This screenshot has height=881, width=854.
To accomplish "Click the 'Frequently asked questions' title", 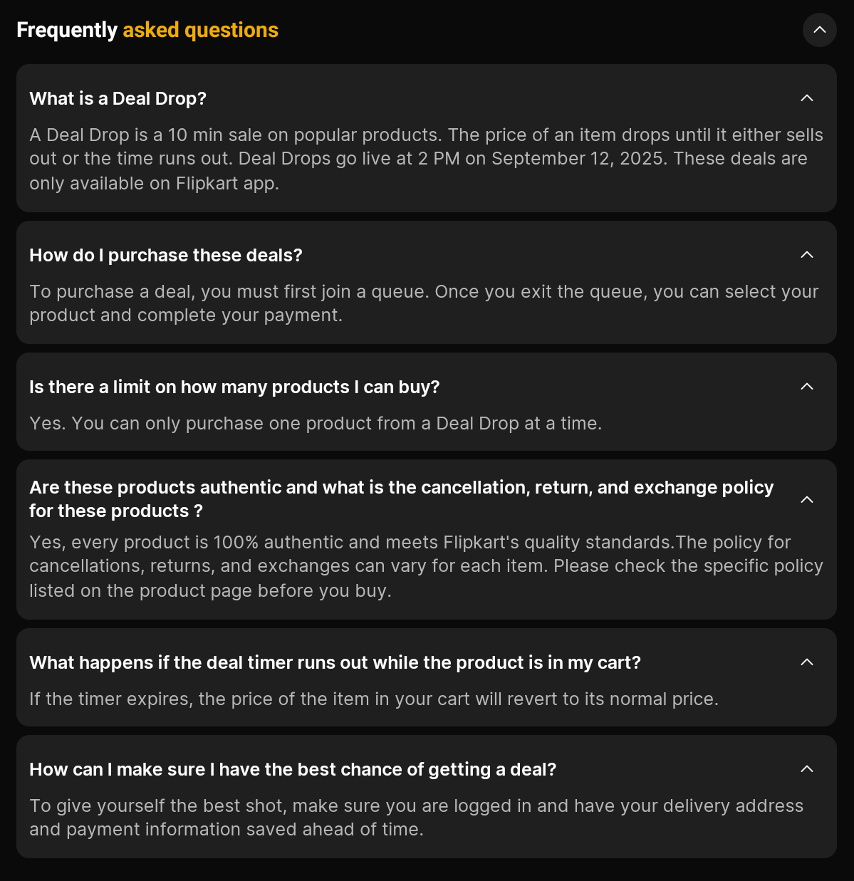I will [147, 30].
